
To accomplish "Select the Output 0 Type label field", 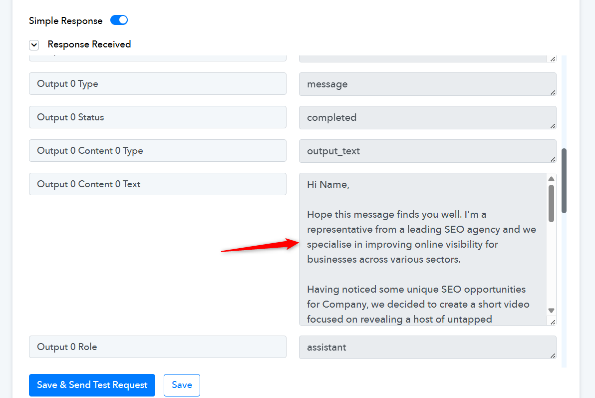I will (157, 84).
